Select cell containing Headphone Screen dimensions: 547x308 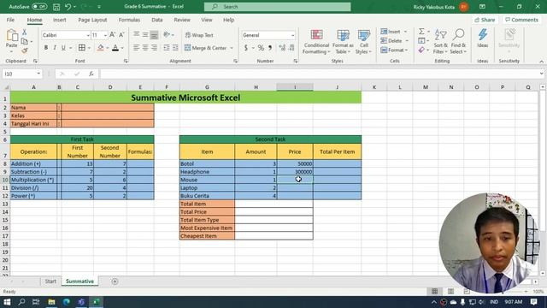207,172
